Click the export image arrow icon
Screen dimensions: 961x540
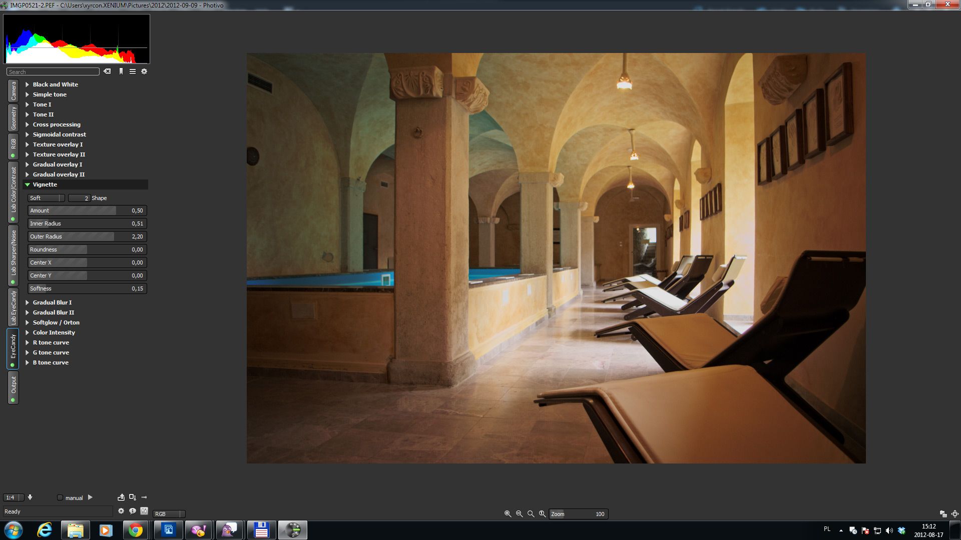[x=121, y=497]
